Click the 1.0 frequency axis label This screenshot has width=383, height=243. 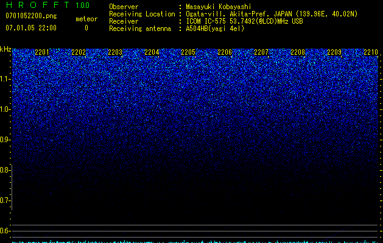click(5, 109)
